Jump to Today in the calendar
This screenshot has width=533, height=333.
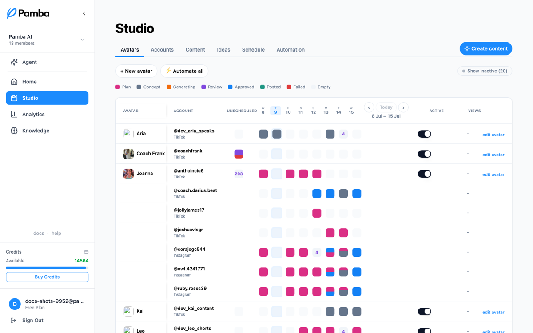[386, 107]
